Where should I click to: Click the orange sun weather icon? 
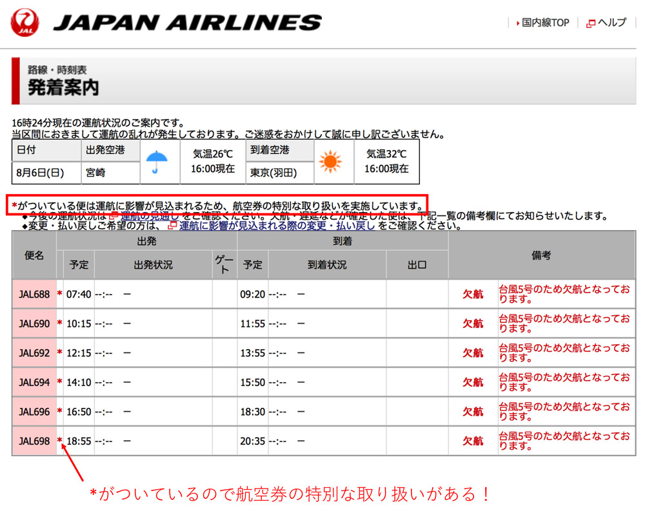click(x=330, y=162)
